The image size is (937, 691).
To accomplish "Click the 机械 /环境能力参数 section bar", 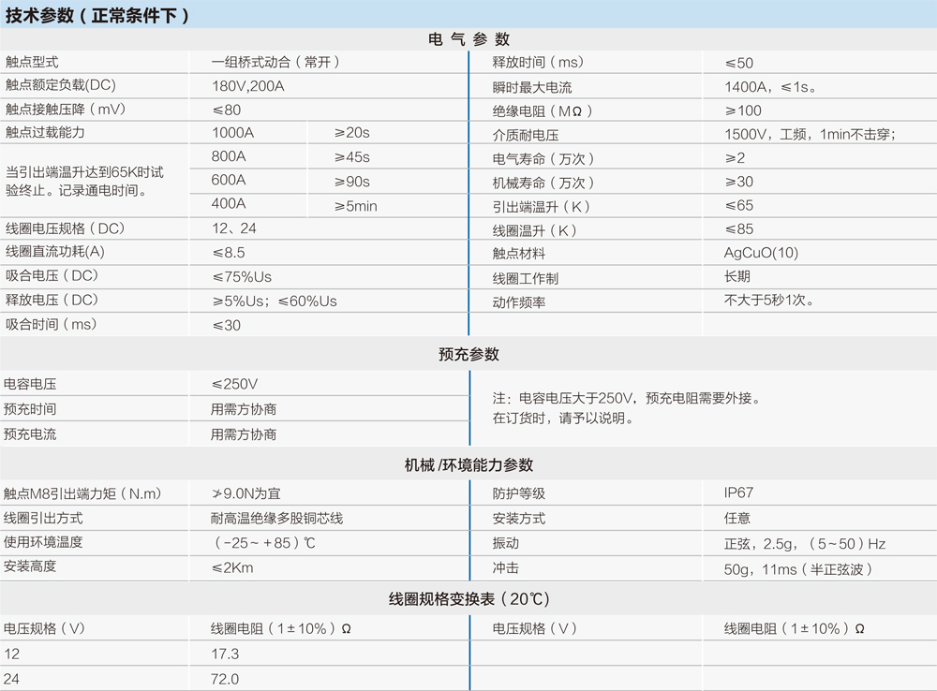I will 468,464.
